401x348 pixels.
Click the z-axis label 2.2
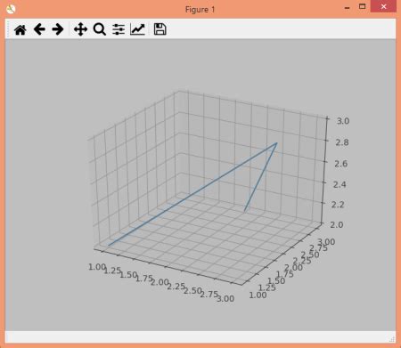[x=338, y=205]
